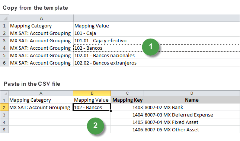
Task: Select row 4 header in the CSV file
Action: click(4, 122)
